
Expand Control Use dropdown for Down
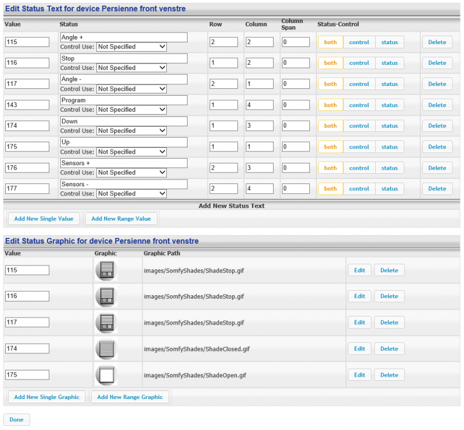(x=131, y=131)
